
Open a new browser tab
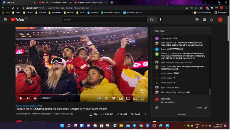[x=112, y=3]
